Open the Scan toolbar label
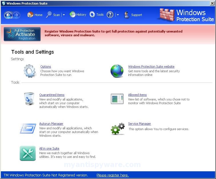The height and width of the screenshot is (179, 216). tap(57, 15)
